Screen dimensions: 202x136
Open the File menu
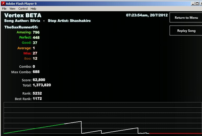tap(4, 9)
